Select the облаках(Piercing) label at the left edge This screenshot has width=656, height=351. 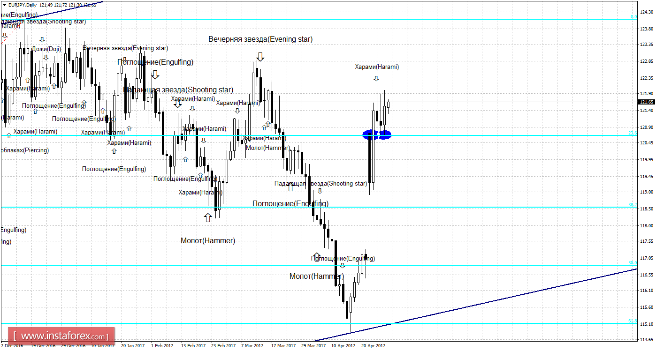point(24,150)
